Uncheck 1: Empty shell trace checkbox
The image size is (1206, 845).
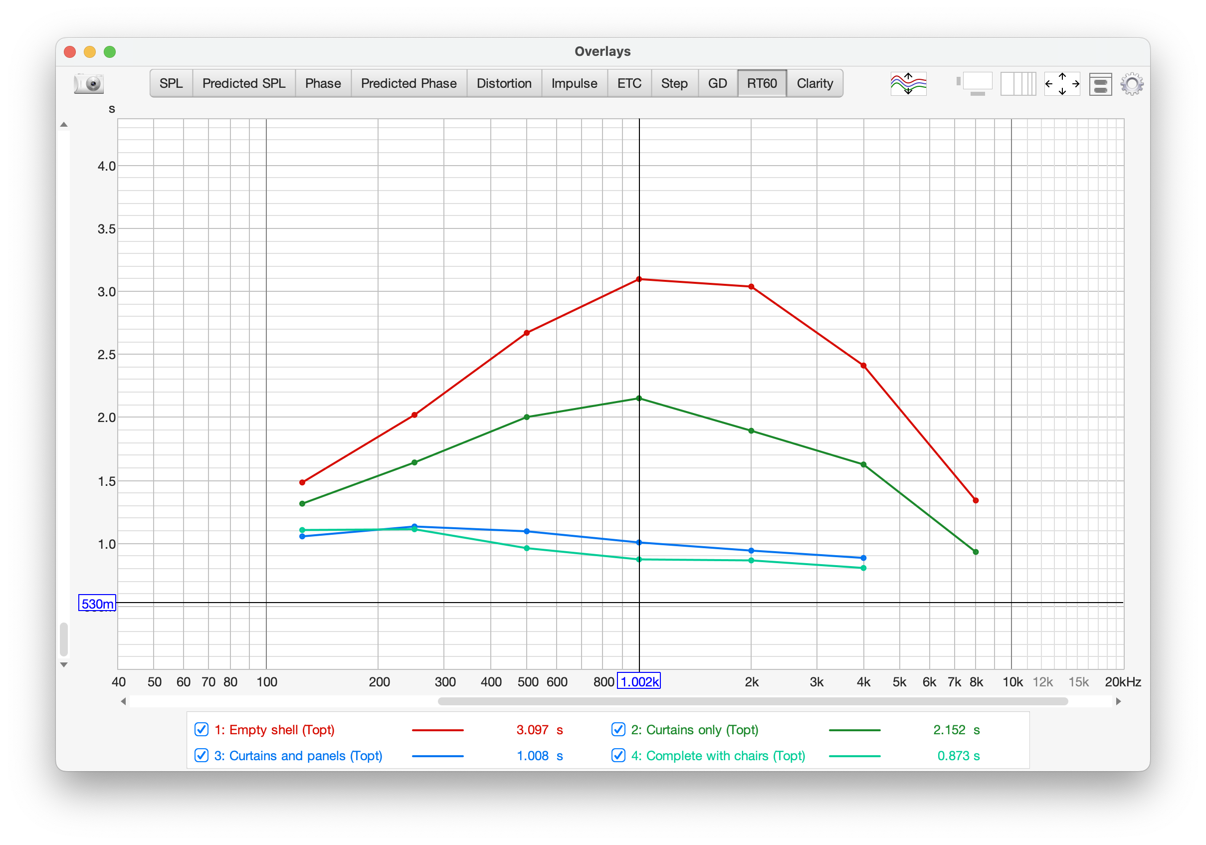(x=201, y=729)
